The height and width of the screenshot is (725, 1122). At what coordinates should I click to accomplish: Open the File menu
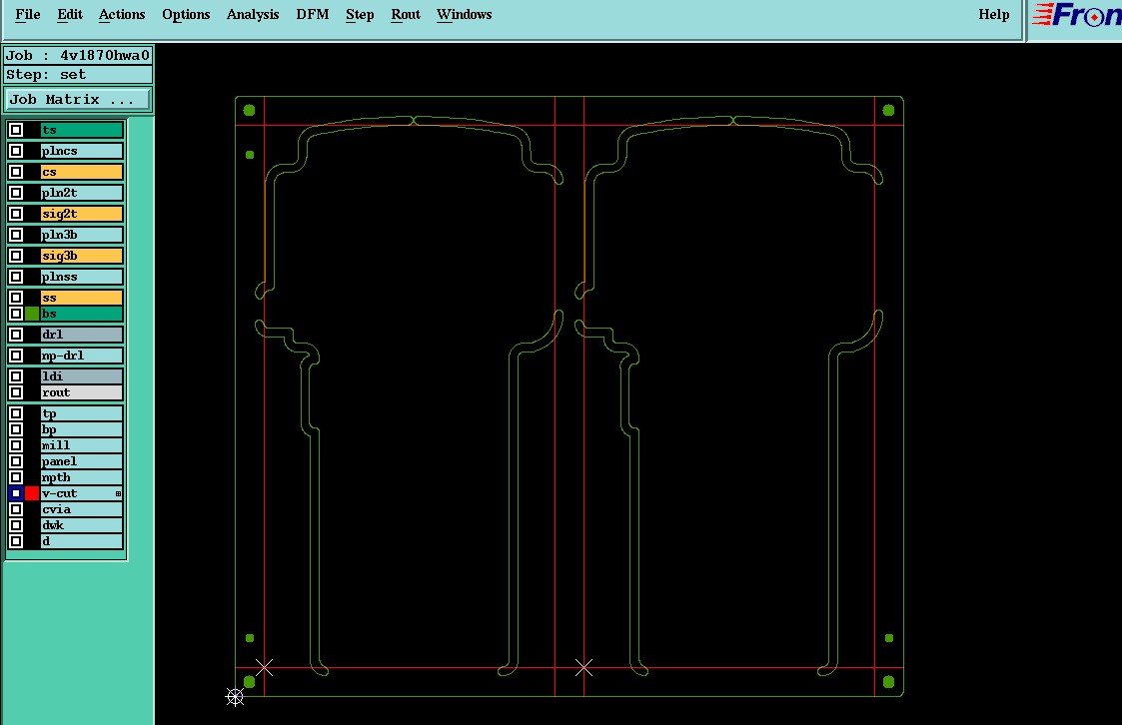[28, 14]
